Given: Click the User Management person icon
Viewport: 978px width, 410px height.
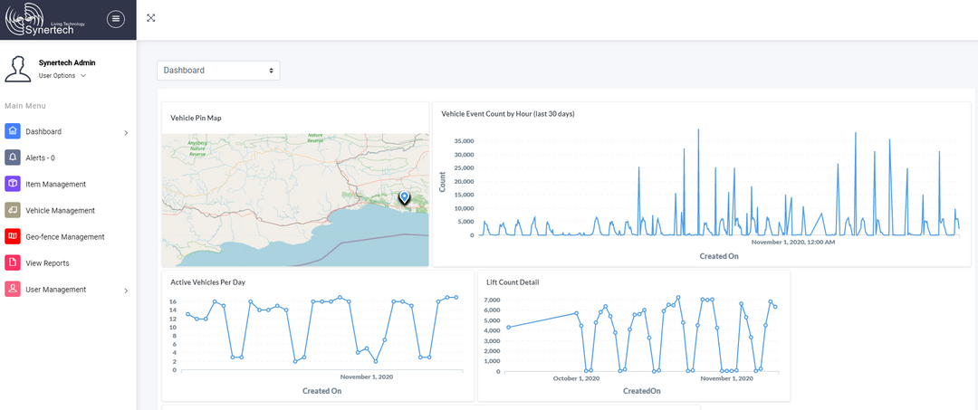Looking at the screenshot, I should point(13,290).
